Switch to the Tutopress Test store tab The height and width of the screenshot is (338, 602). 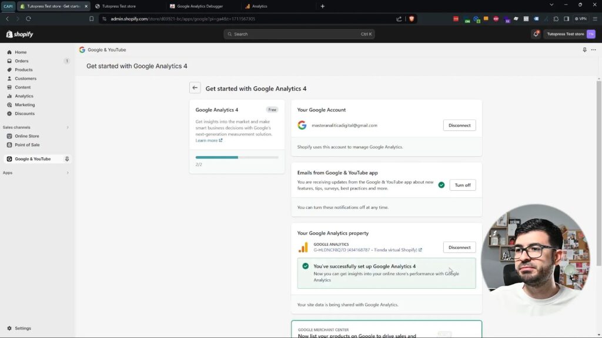(119, 6)
